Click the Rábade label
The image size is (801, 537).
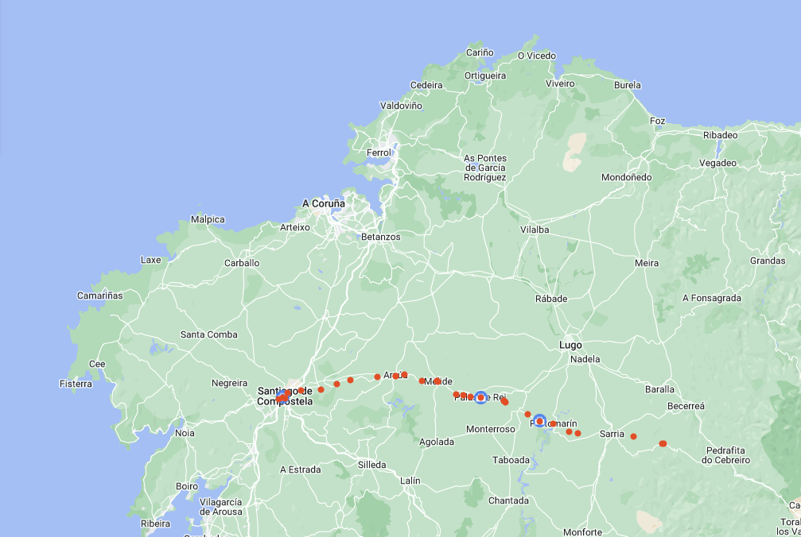click(x=551, y=299)
